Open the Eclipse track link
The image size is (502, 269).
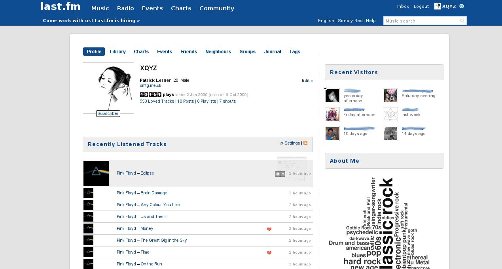point(147,173)
